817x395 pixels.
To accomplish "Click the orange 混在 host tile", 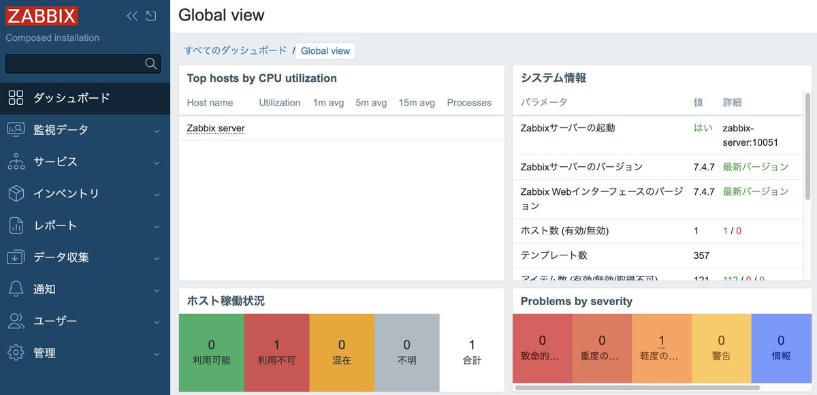I will [342, 353].
